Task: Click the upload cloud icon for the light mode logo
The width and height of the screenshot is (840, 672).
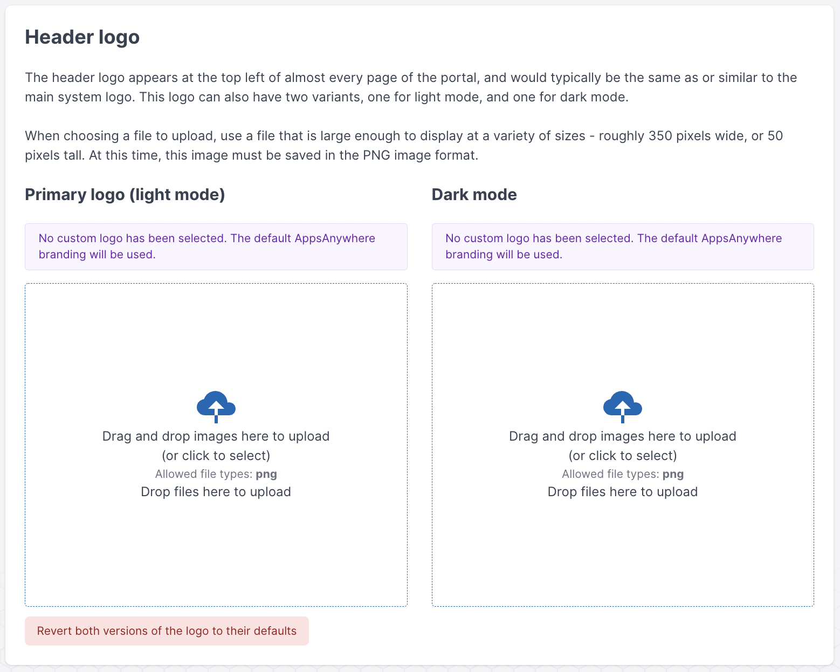Action: [216, 406]
